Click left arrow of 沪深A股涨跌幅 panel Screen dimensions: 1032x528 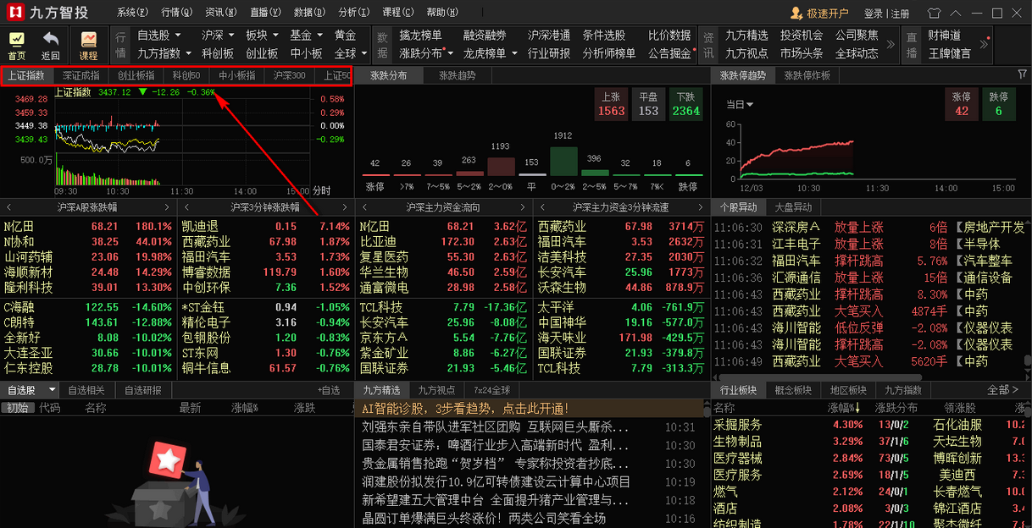(x=8, y=206)
